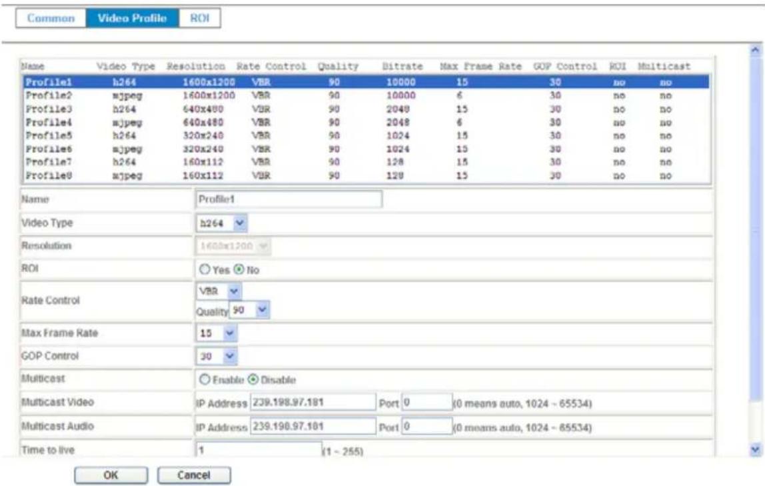The height and width of the screenshot is (486, 765).
Task: Open the Video Type dropdown showing h264
Action: point(221,223)
